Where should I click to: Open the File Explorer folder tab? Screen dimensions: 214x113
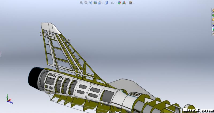[213, 19]
